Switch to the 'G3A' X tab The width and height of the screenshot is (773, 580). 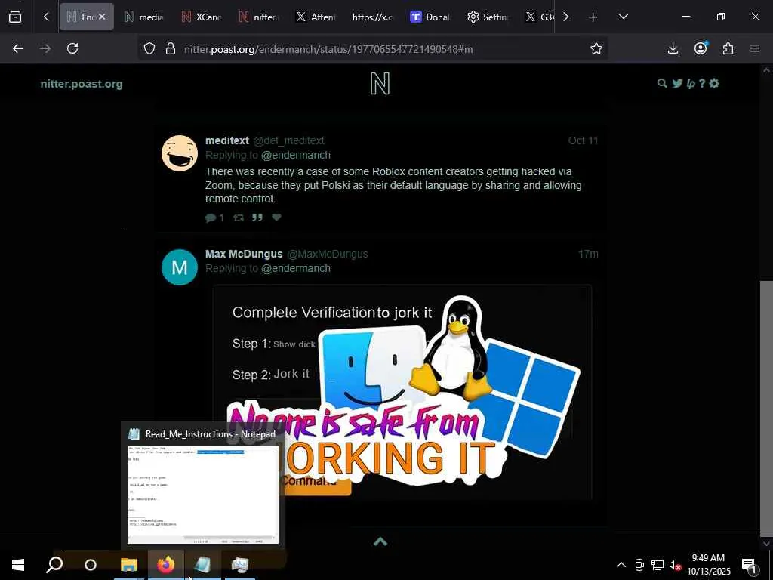coord(539,17)
